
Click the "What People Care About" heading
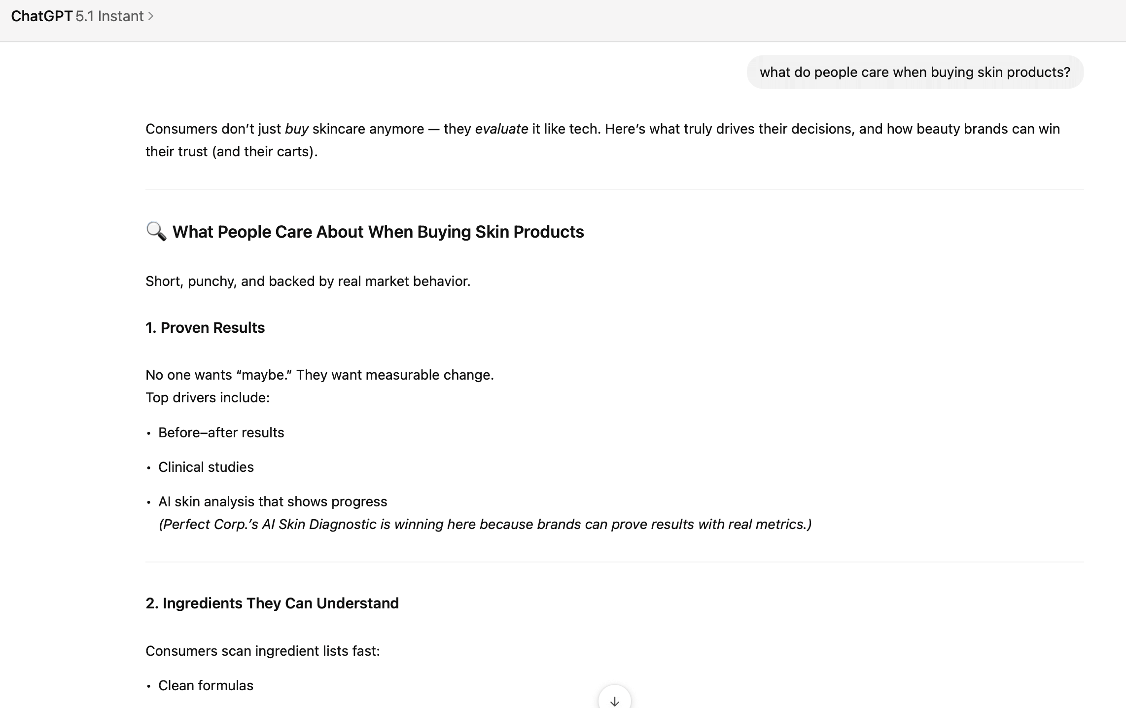pos(378,232)
